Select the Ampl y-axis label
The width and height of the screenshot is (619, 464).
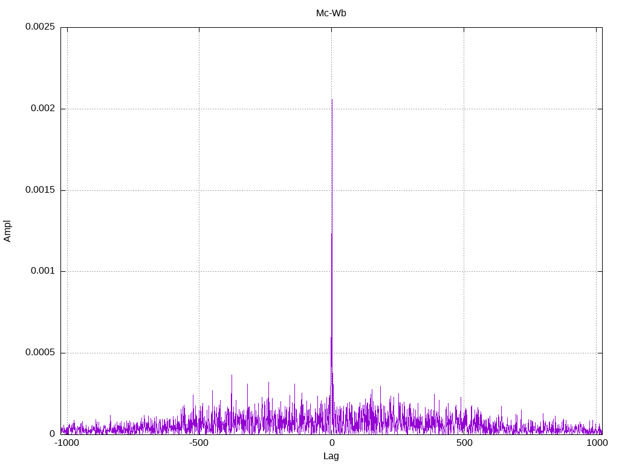tap(7, 231)
